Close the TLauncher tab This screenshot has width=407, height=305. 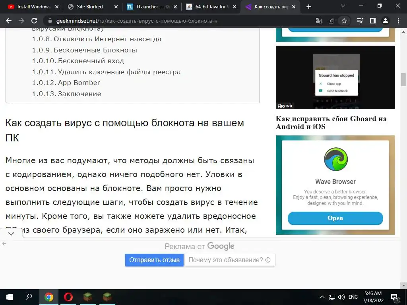click(175, 7)
